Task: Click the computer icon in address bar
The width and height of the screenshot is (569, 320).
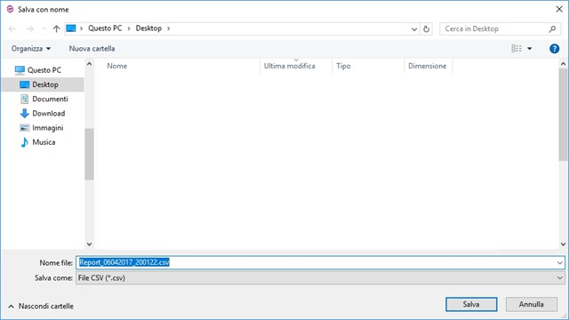Action: 71,28
